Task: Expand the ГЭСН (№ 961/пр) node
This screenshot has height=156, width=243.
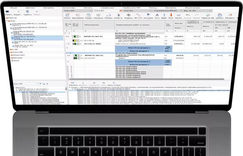Action: (x=17, y=88)
